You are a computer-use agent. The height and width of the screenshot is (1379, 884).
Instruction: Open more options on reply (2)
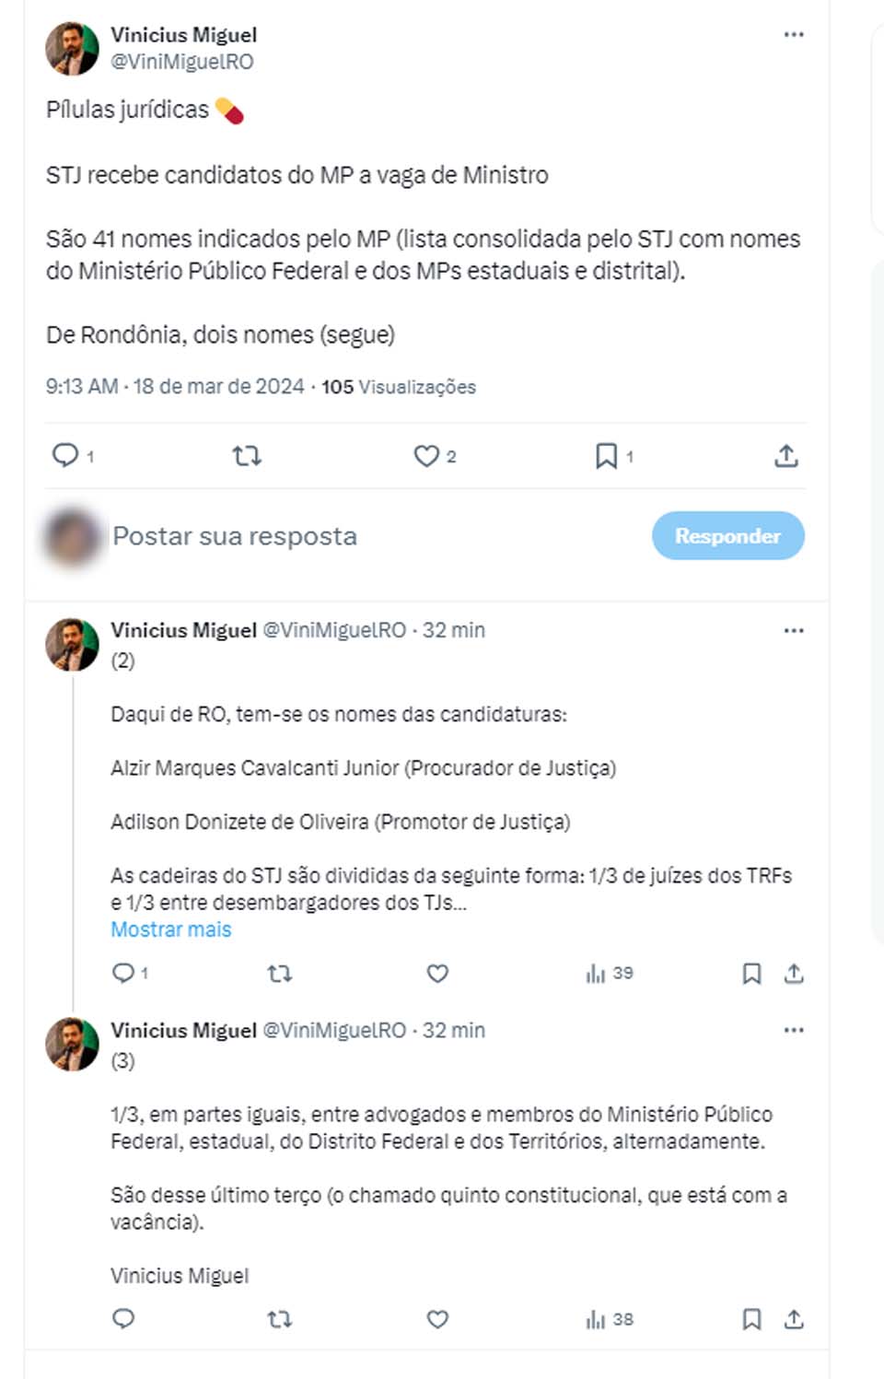(x=794, y=631)
